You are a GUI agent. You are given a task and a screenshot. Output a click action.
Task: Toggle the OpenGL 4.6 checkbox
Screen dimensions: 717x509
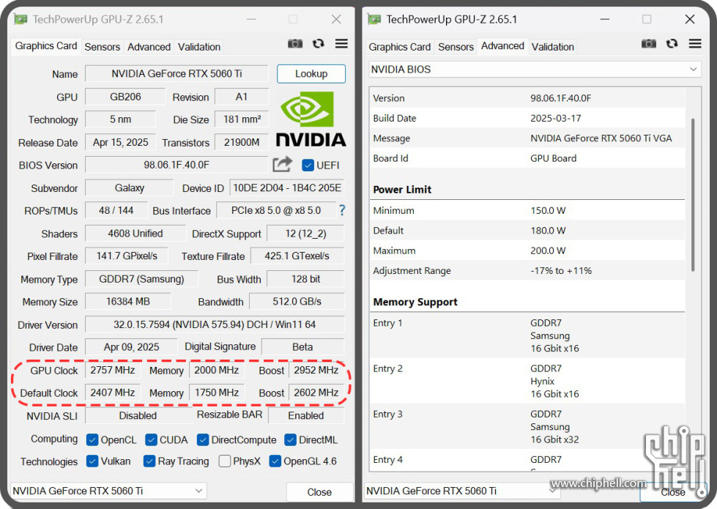coord(275,461)
